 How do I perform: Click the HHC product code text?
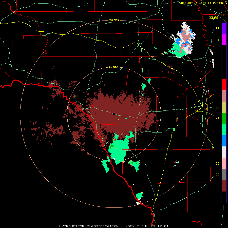tap(222, 15)
